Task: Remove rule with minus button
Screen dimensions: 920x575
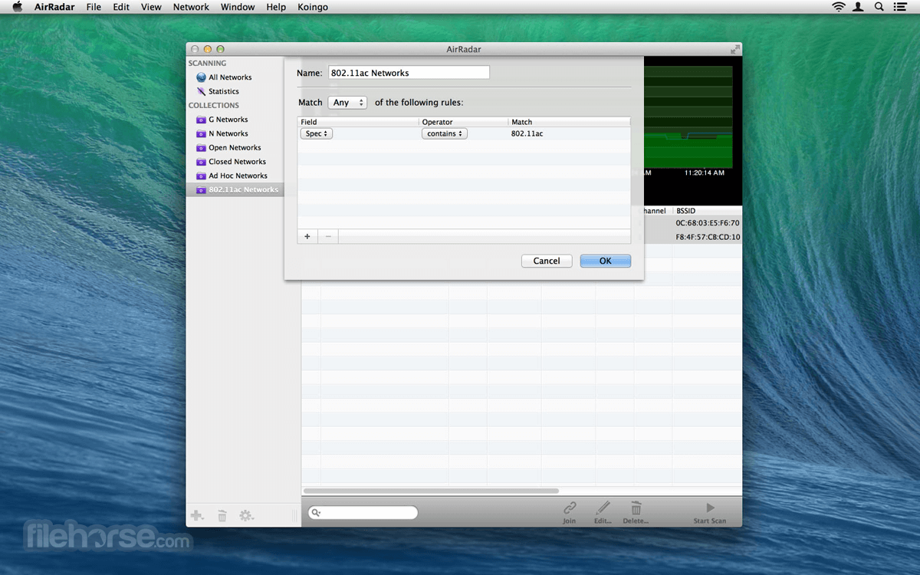Action: coord(328,236)
